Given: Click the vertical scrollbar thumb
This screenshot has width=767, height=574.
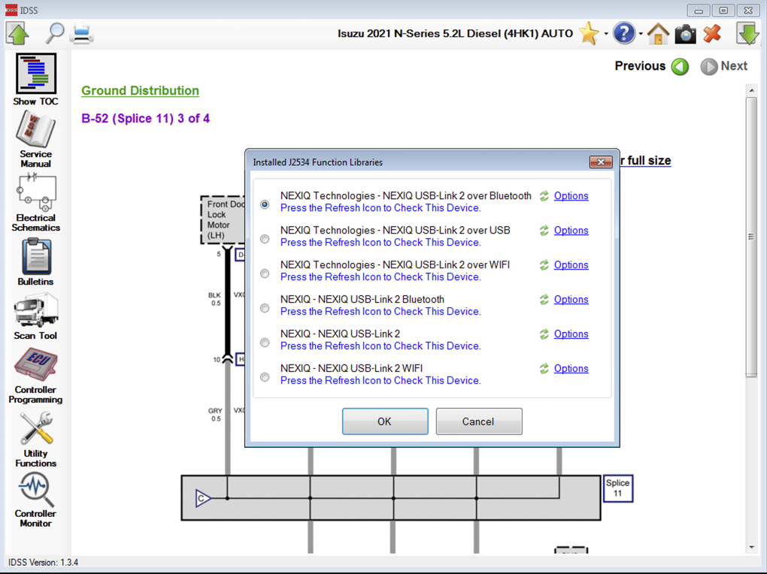Looking at the screenshot, I should 751,237.
